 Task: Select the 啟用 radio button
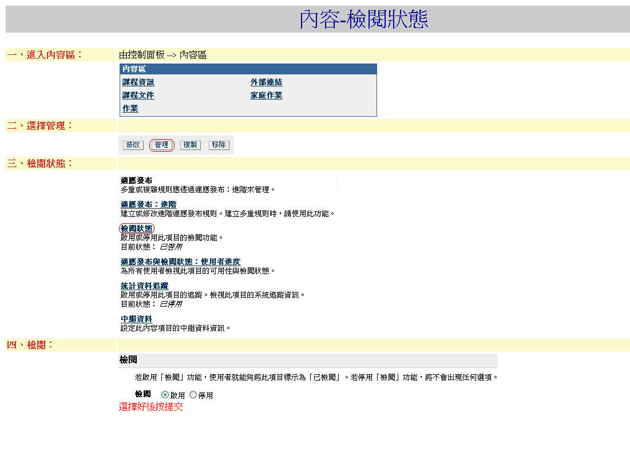pos(165,395)
